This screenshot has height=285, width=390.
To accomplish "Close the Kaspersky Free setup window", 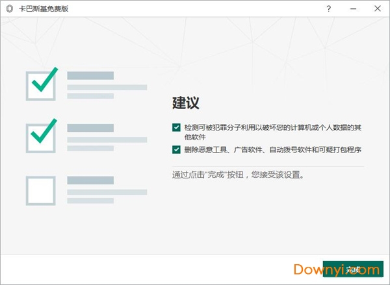I will [x=377, y=9].
